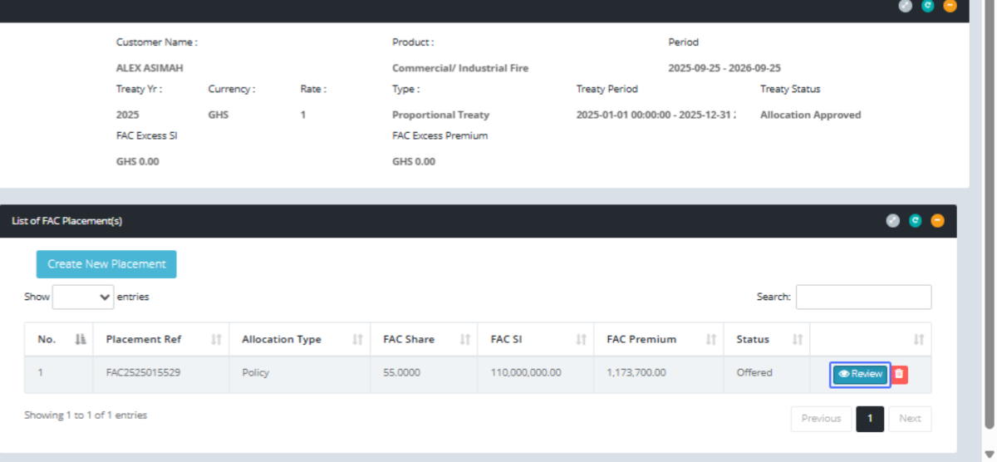Open the Show entries dropdown
The image size is (997, 462).
[83, 297]
